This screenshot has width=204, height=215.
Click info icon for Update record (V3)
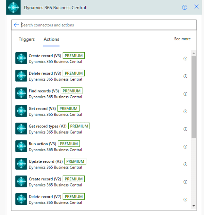185,164
